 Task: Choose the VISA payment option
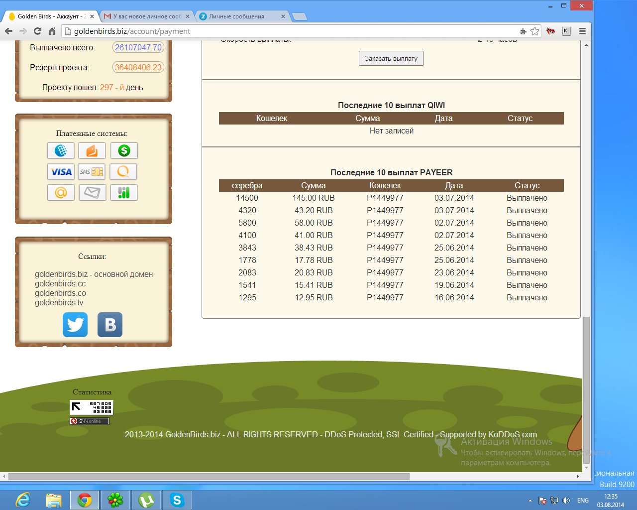(61, 172)
